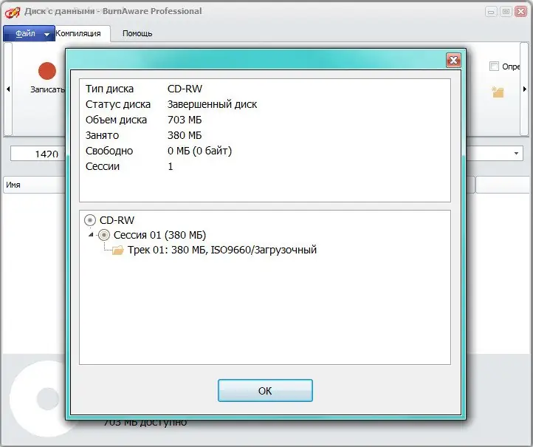Screen dimensions: 533x447
Task: Click the field showing 1420
Action: [x=38, y=154]
